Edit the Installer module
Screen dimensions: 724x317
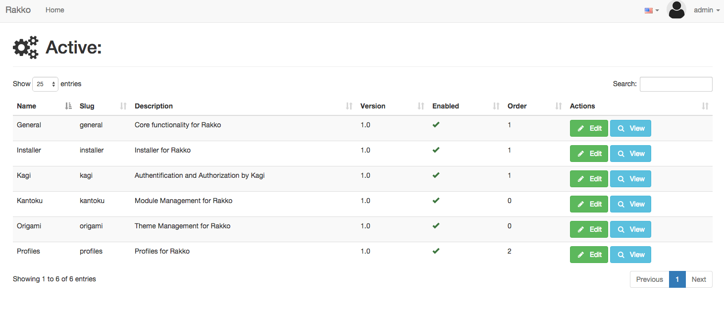(589, 154)
